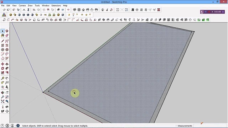
Task: Switch to Top view
Action: [79, 10]
